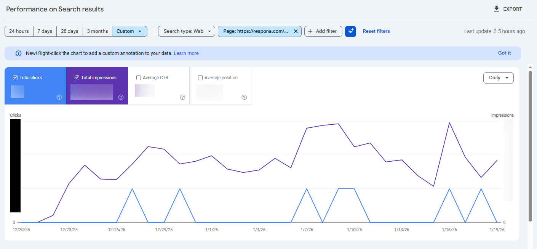Open the Search type: Web dropdown
Screen dimensions: 537x249
(186, 31)
